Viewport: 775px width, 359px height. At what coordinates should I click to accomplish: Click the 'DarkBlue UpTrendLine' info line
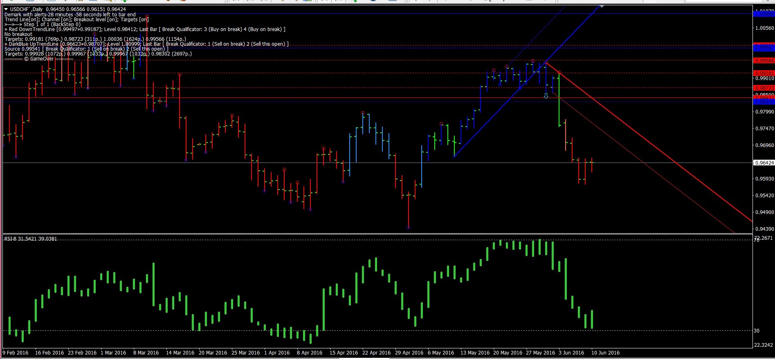(146, 44)
